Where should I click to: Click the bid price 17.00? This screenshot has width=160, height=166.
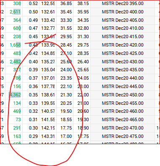point(66,136)
